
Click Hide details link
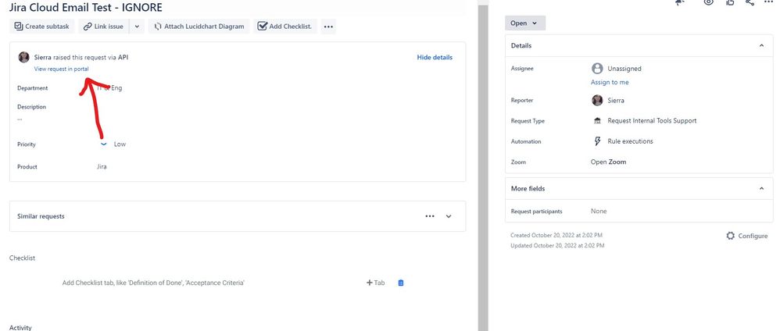point(435,57)
